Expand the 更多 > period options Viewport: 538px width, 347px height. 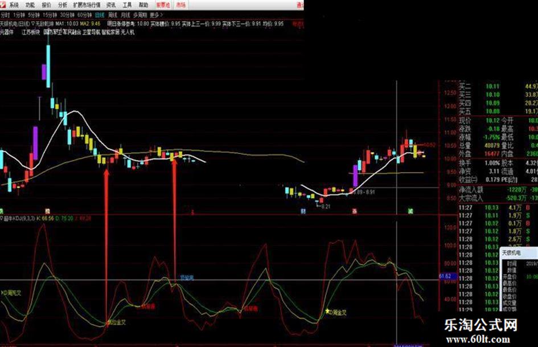[156, 15]
